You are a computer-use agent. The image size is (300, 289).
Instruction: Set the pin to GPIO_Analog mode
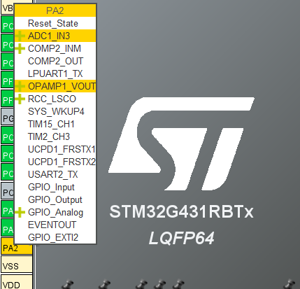(55, 212)
